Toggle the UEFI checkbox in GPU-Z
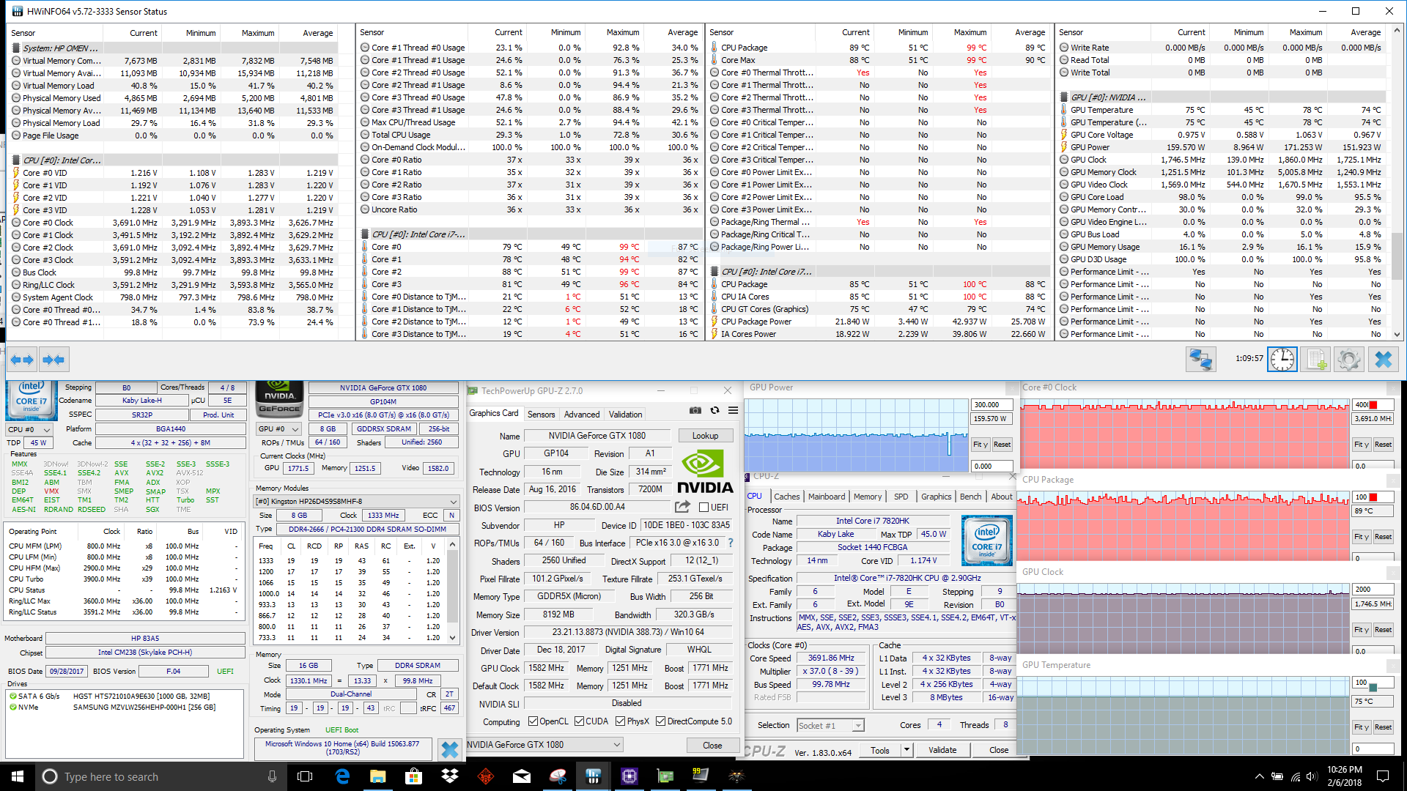This screenshot has height=791, width=1407. point(703,508)
